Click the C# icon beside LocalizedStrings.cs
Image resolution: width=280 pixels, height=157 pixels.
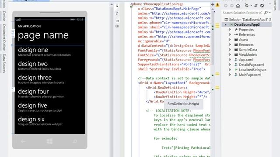(x=236, y=70)
